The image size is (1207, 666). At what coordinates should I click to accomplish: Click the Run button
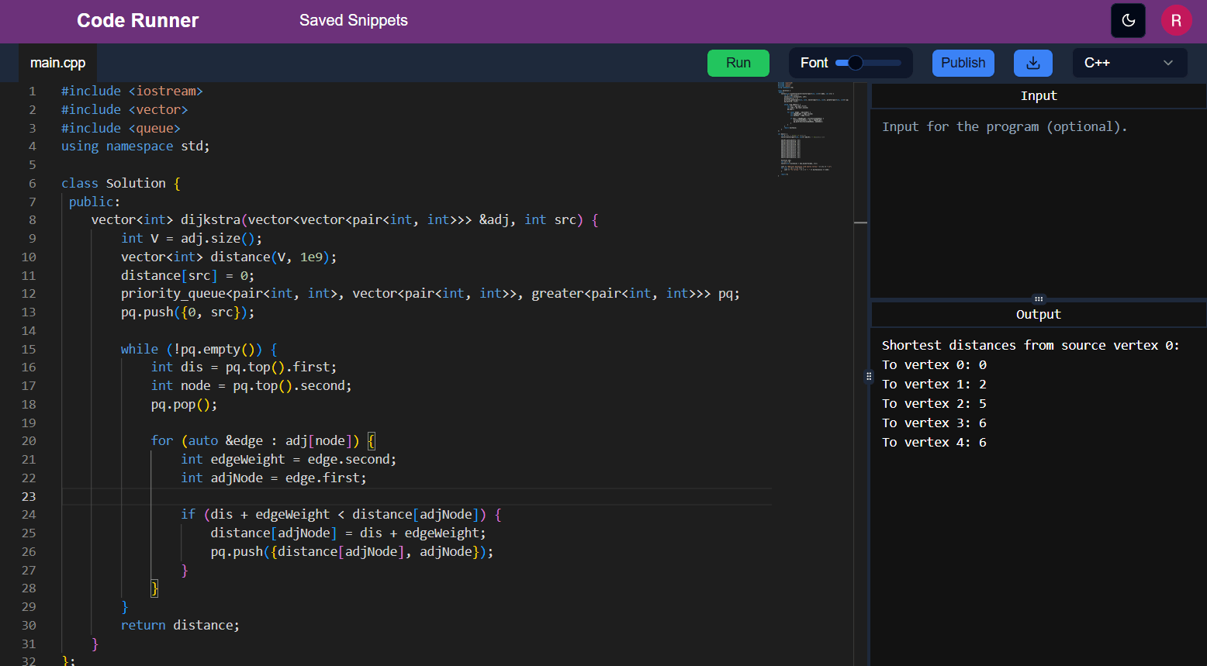coord(738,63)
